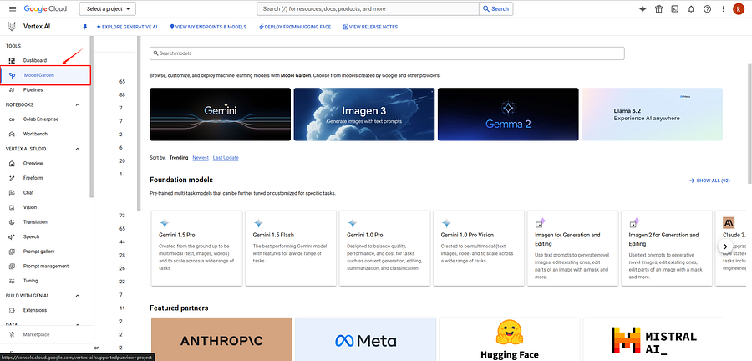
Task: Open the Anthropic partner card
Action: pos(221,339)
